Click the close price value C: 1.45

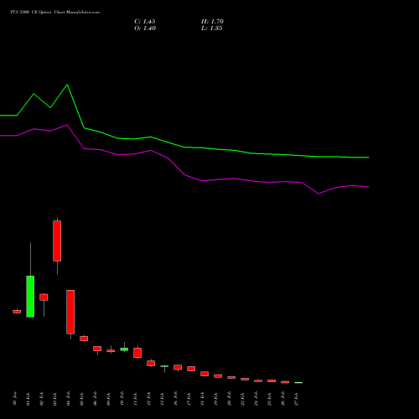click(145, 22)
